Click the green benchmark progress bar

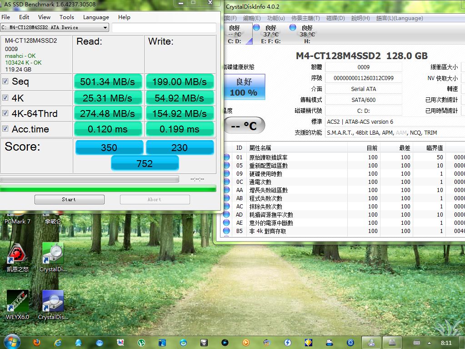pyautogui.click(x=108, y=189)
